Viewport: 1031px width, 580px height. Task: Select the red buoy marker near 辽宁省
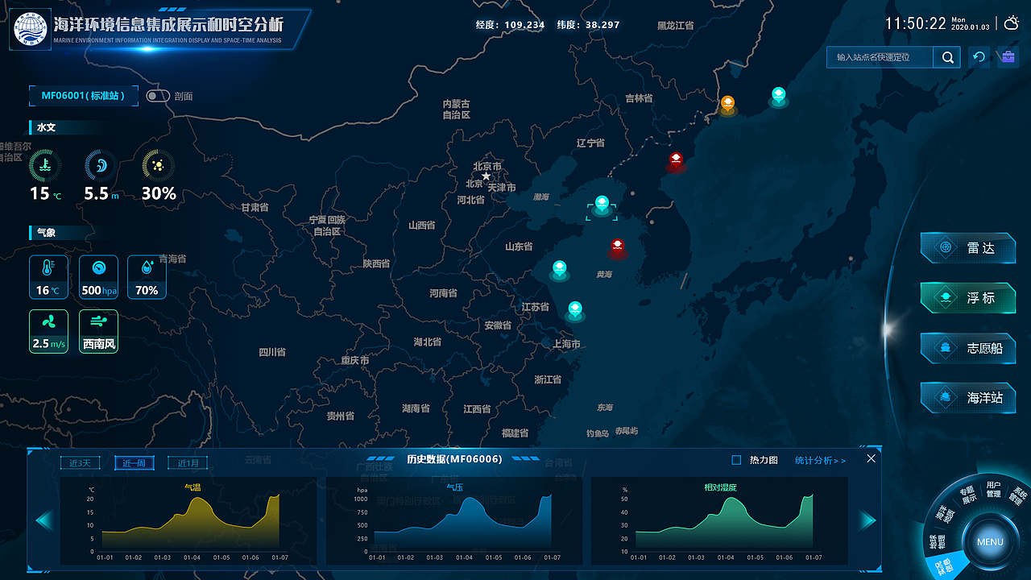click(x=676, y=161)
